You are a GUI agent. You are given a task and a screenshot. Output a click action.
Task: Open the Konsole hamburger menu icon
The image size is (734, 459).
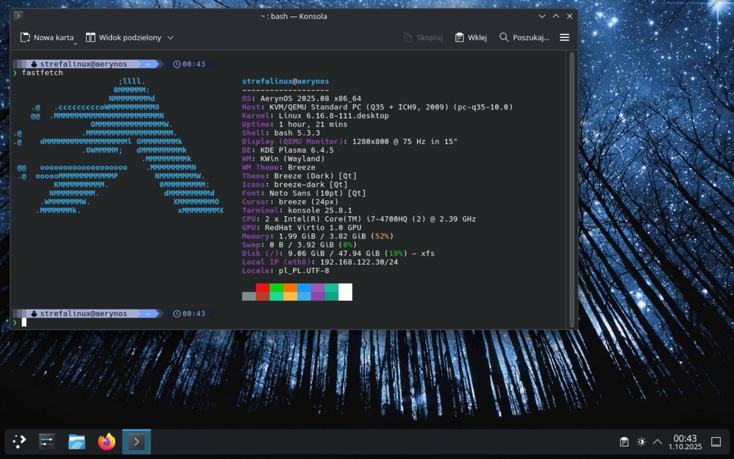(564, 37)
